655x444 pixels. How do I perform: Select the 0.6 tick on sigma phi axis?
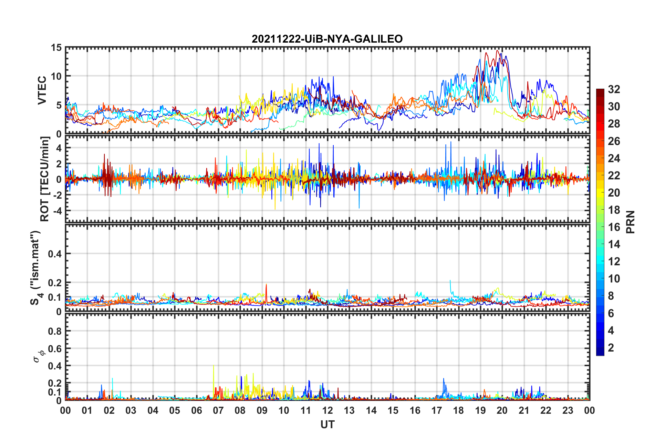55,348
